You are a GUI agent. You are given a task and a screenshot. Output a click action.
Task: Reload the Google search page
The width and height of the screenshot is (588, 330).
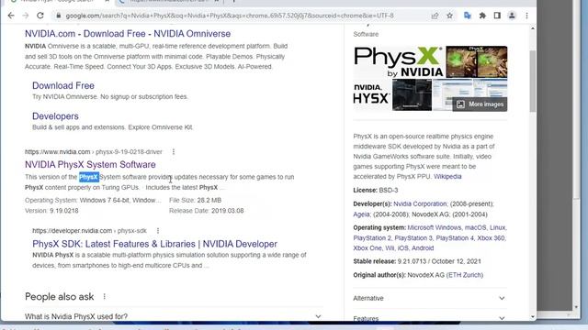(40, 16)
